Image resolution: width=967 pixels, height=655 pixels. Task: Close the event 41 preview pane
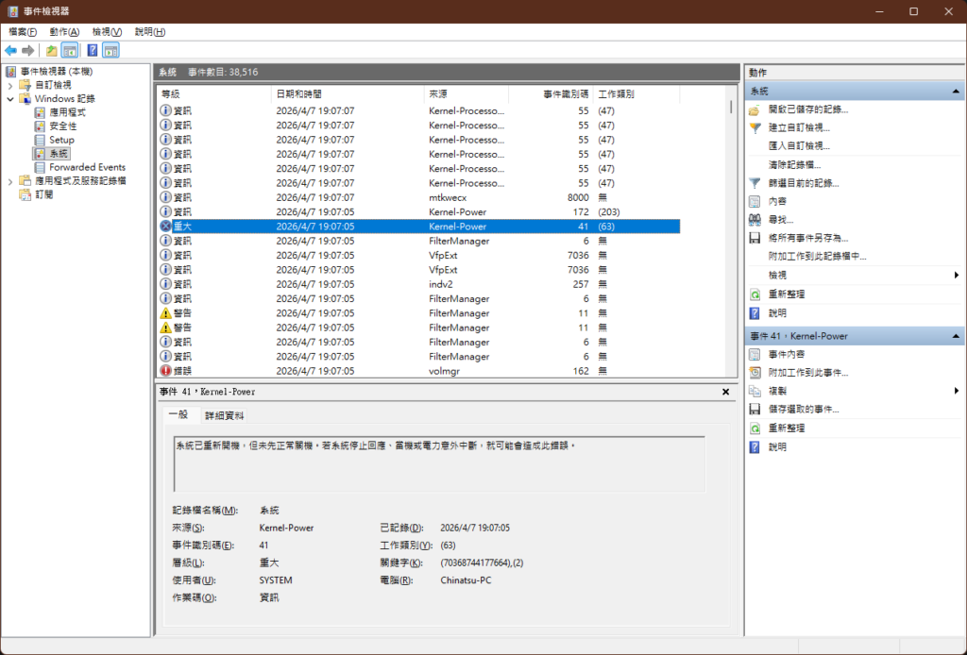[725, 391]
